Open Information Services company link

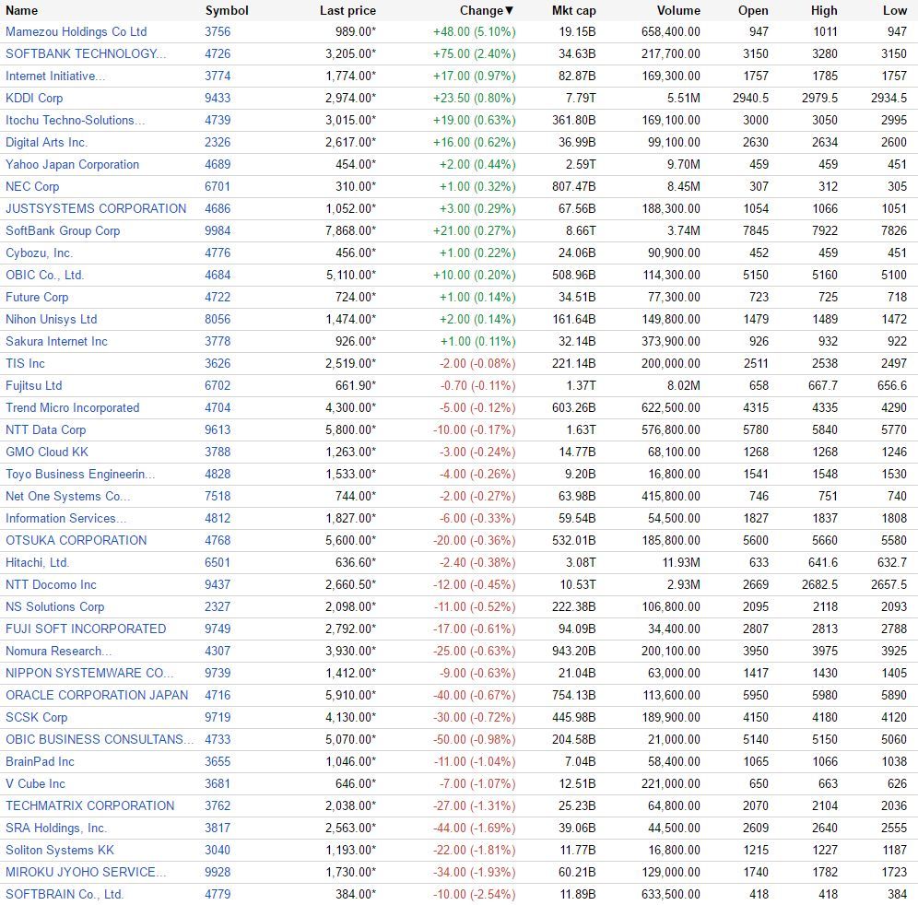[65, 519]
